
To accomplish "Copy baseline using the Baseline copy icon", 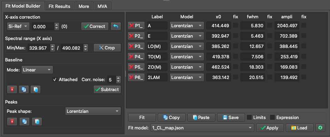I will coord(24,89).
